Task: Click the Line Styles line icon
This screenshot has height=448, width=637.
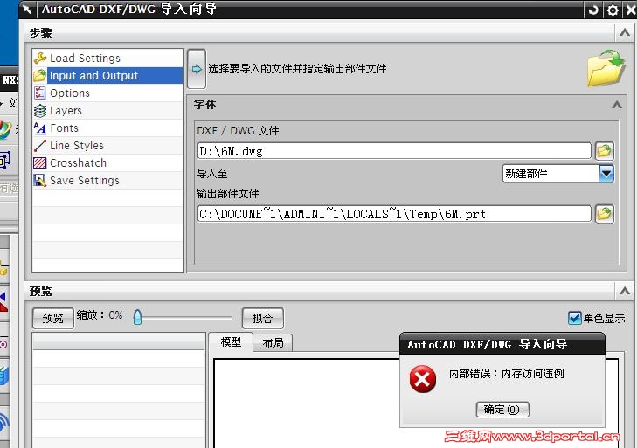Action: pos(40,146)
